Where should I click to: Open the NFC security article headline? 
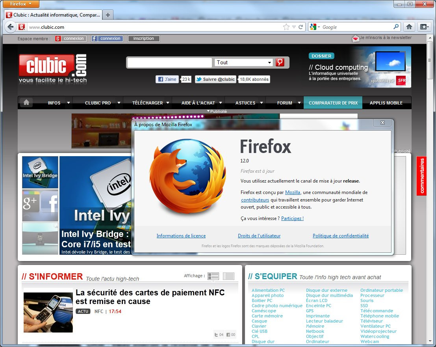click(x=150, y=297)
